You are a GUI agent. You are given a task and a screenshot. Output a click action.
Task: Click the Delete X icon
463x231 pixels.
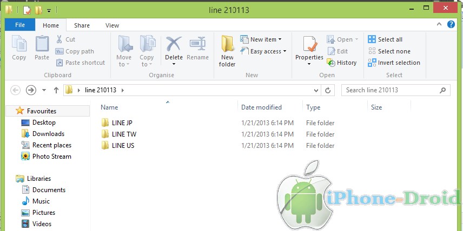click(174, 44)
